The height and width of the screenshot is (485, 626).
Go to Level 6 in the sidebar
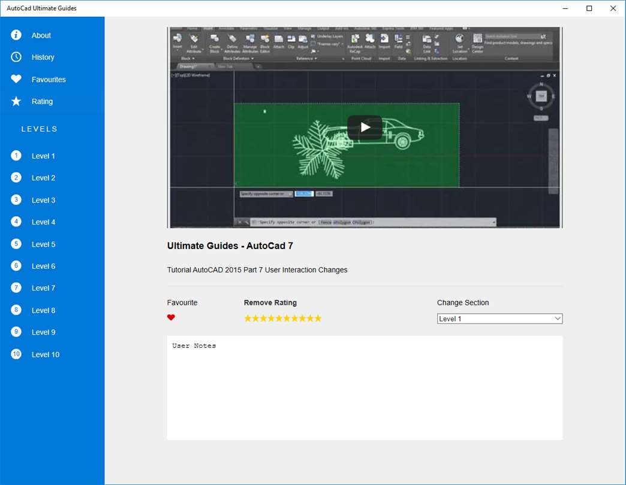click(43, 266)
